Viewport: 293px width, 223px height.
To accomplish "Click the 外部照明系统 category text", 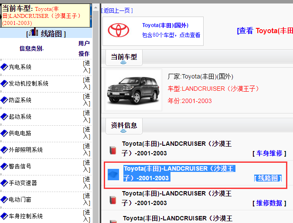I will [26, 150].
